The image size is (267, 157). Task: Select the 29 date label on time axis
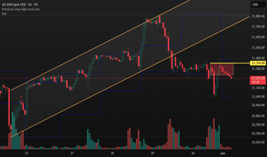152,153
